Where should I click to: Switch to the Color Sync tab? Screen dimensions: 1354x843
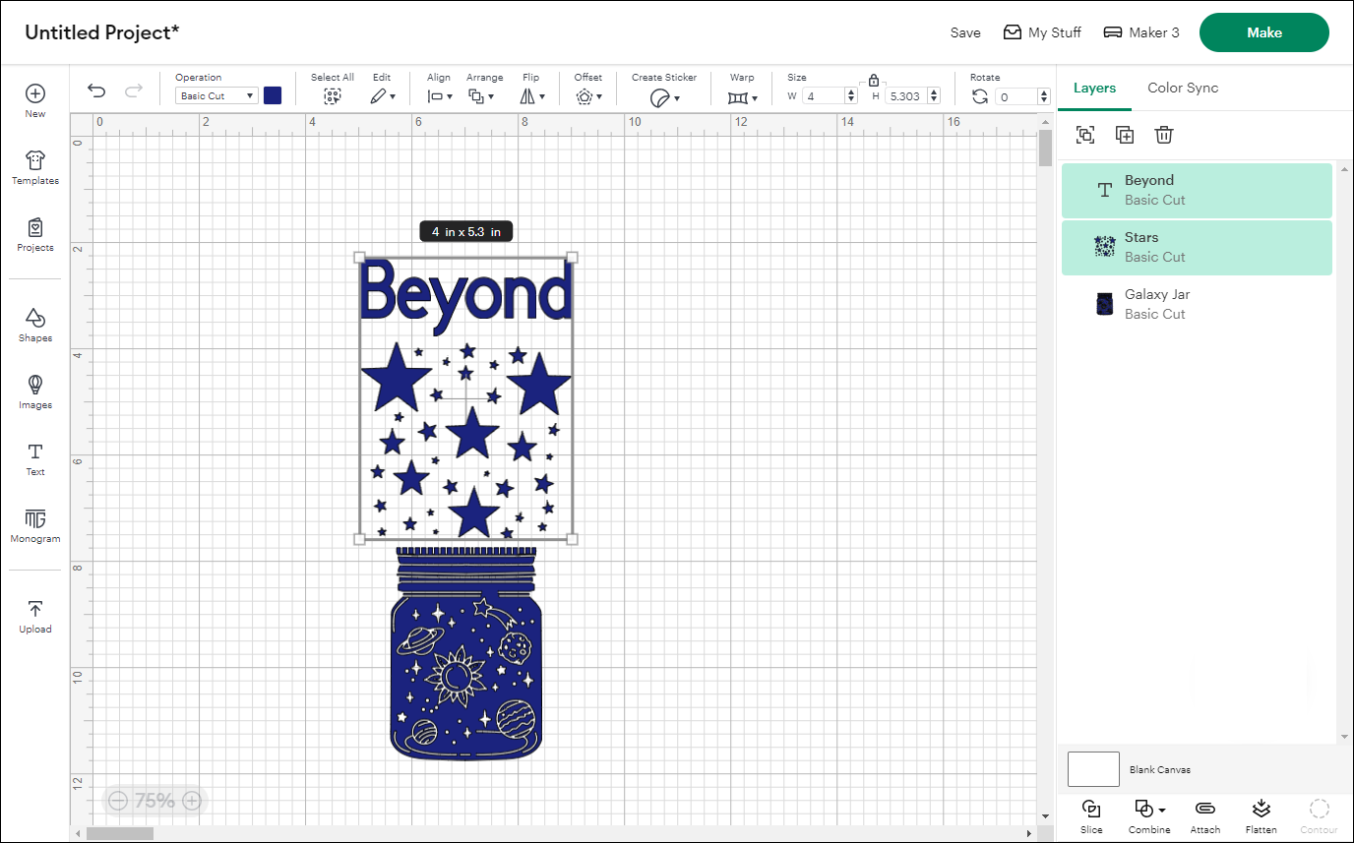tap(1183, 88)
